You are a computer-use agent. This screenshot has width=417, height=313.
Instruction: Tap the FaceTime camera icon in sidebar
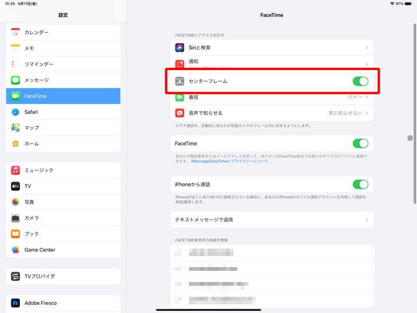coord(15,96)
